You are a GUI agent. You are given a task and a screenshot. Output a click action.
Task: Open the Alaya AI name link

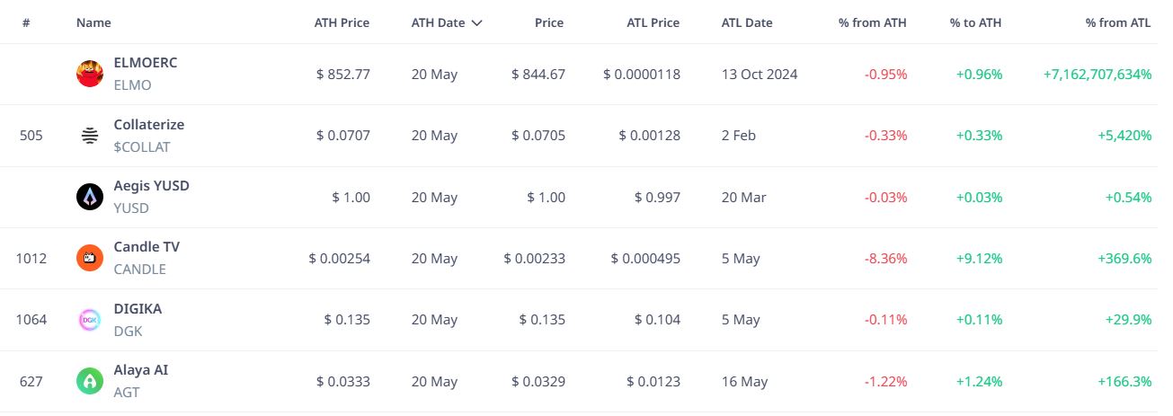pos(140,369)
